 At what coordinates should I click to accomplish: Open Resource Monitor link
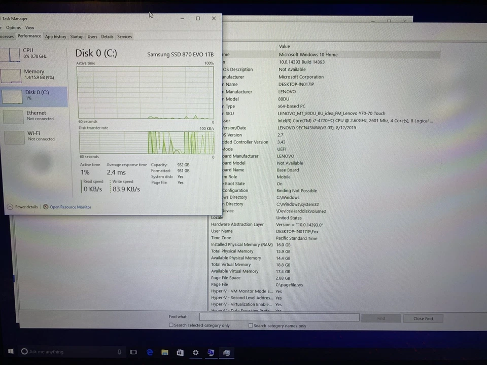[x=70, y=207]
